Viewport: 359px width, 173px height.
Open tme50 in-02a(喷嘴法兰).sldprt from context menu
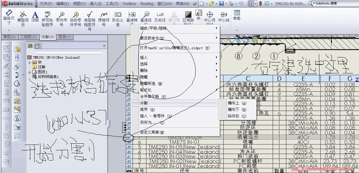pyautogui.click(x=175, y=48)
